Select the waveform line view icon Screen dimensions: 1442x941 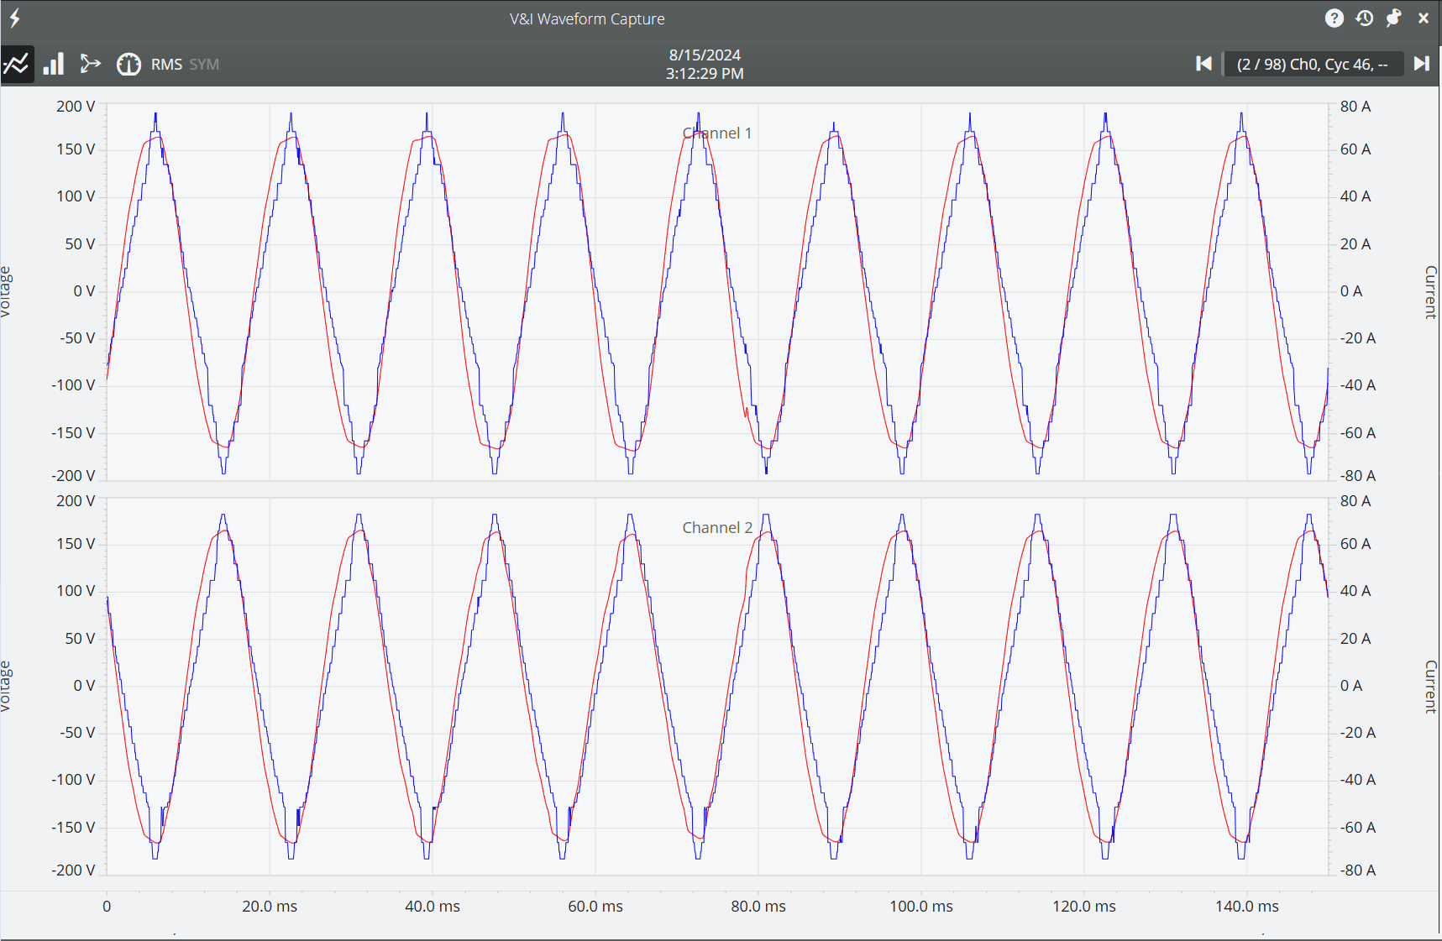[x=17, y=64]
